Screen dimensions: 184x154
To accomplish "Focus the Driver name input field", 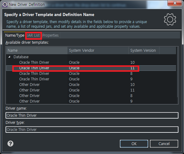I will [92, 115].
